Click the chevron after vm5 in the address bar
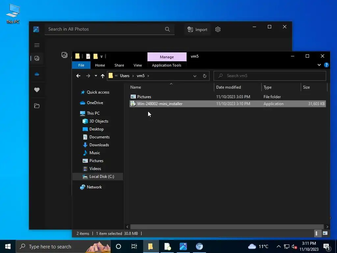Screen dimensions: 337x253 click(148, 76)
